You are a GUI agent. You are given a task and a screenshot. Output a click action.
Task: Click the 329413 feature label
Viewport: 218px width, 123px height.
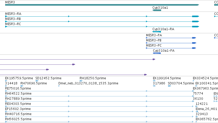202,114
